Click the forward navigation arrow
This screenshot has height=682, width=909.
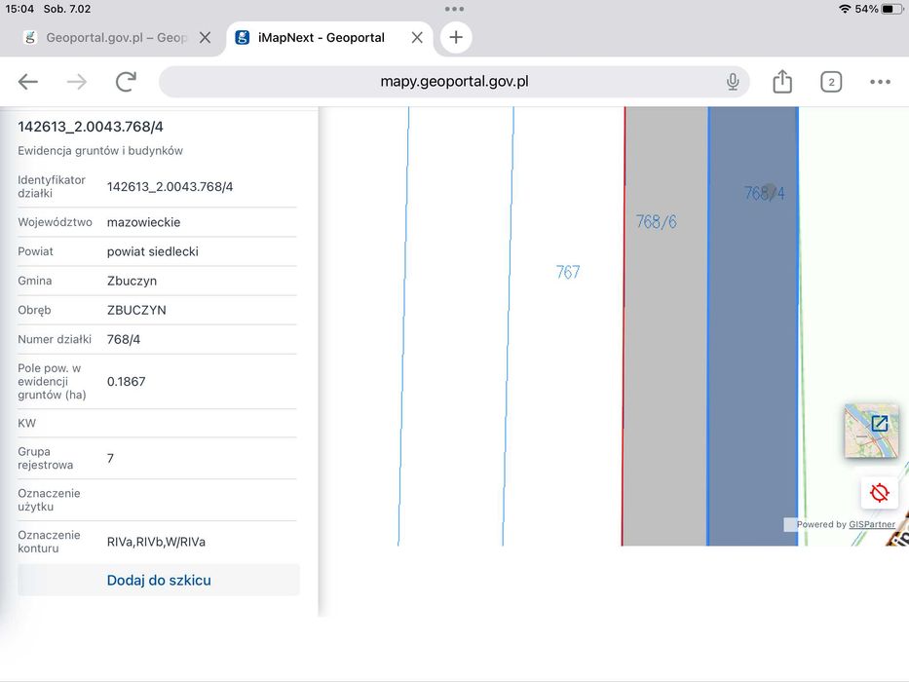[77, 82]
